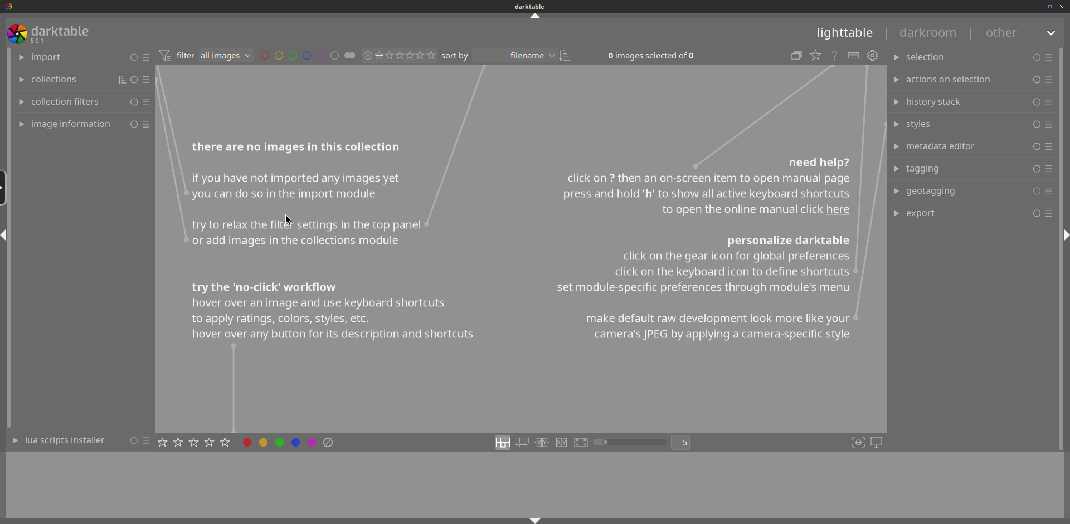The width and height of the screenshot is (1070, 524).
Task: Toggle green color label filter circle
Action: tap(293, 56)
